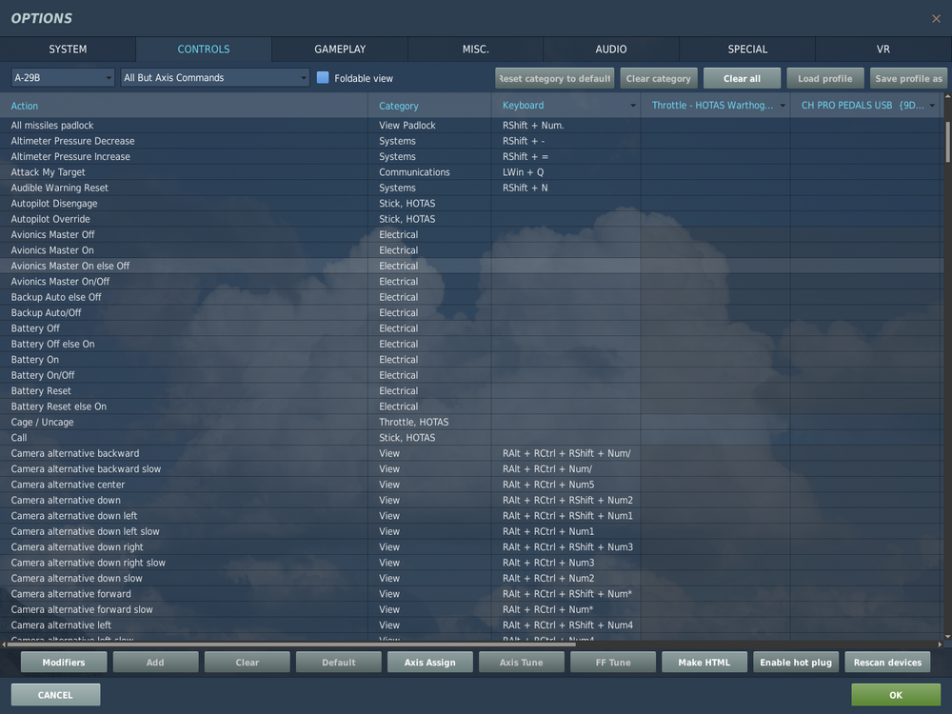Select Camera alternative center action
Screen dimensions: 952x714
[68, 485]
